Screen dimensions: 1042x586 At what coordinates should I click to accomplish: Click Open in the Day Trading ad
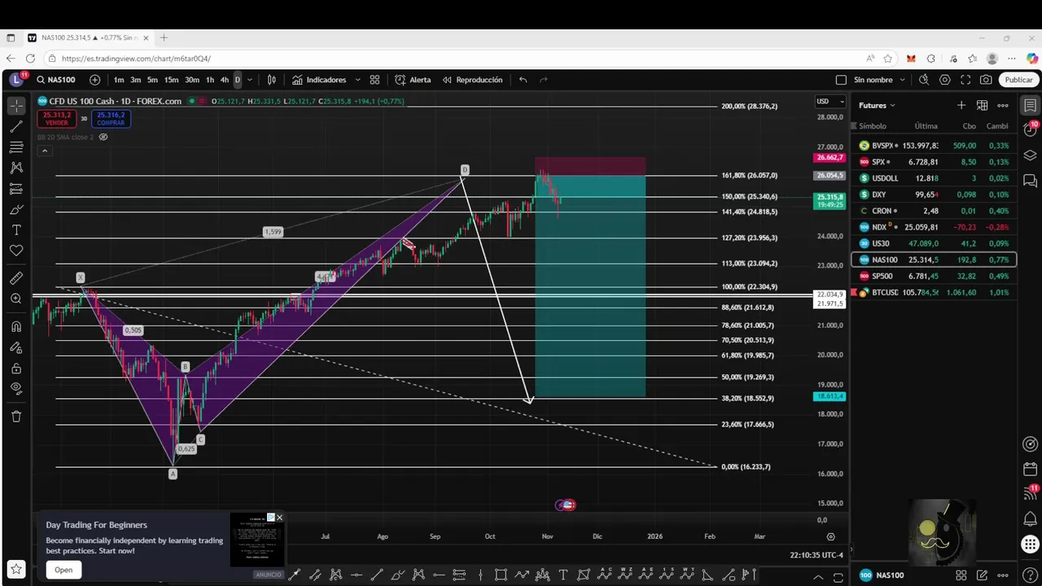coord(63,570)
